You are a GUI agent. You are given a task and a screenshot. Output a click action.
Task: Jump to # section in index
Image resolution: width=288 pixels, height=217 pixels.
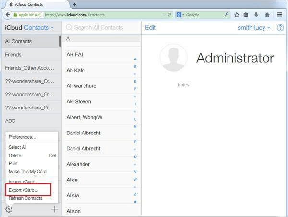(135, 202)
